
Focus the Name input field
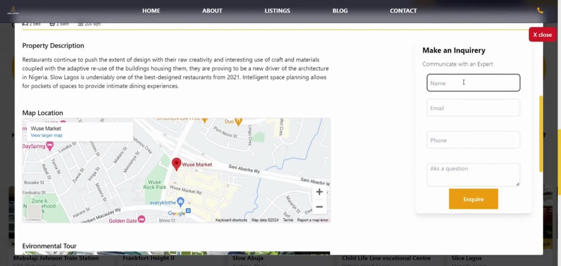(x=473, y=82)
